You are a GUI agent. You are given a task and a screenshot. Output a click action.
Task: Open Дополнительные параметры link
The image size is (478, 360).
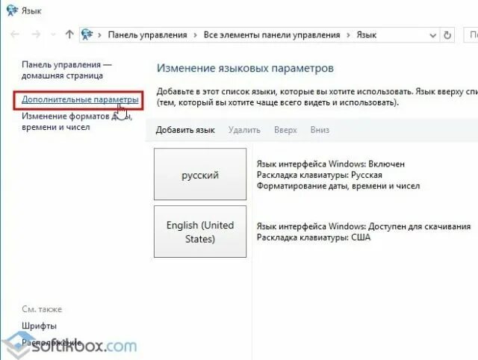(x=80, y=99)
